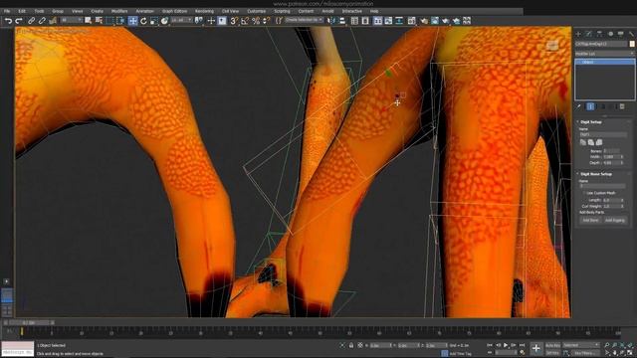Click the Digit Setup Name input field
The image size is (637, 358).
603,134
